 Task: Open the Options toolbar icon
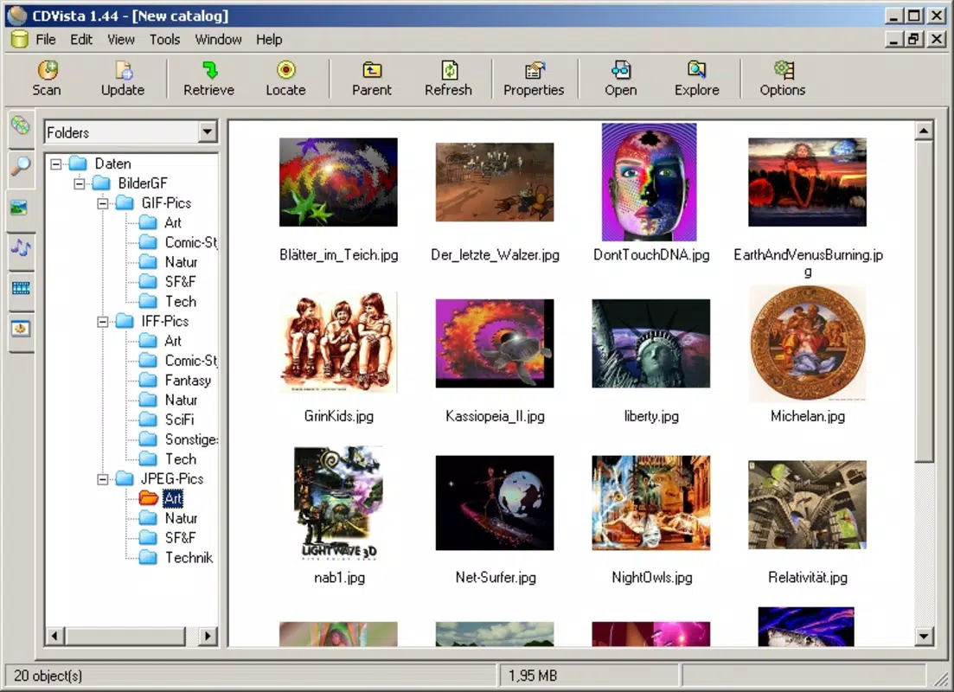click(x=783, y=70)
